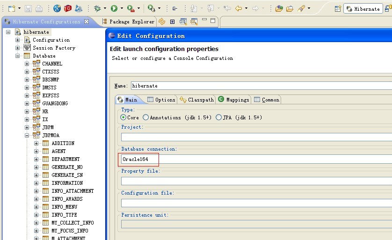Collapse the hibernate root tree node

(8, 32)
